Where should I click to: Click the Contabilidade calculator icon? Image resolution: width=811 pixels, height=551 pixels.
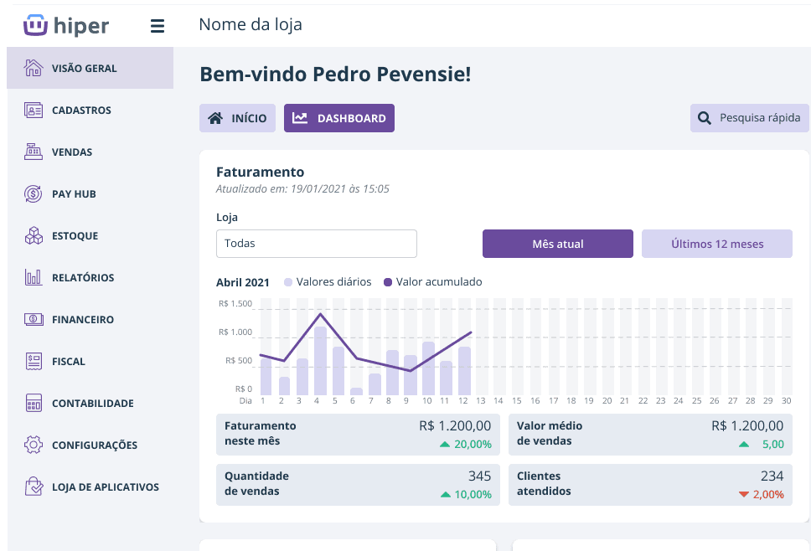click(x=34, y=403)
